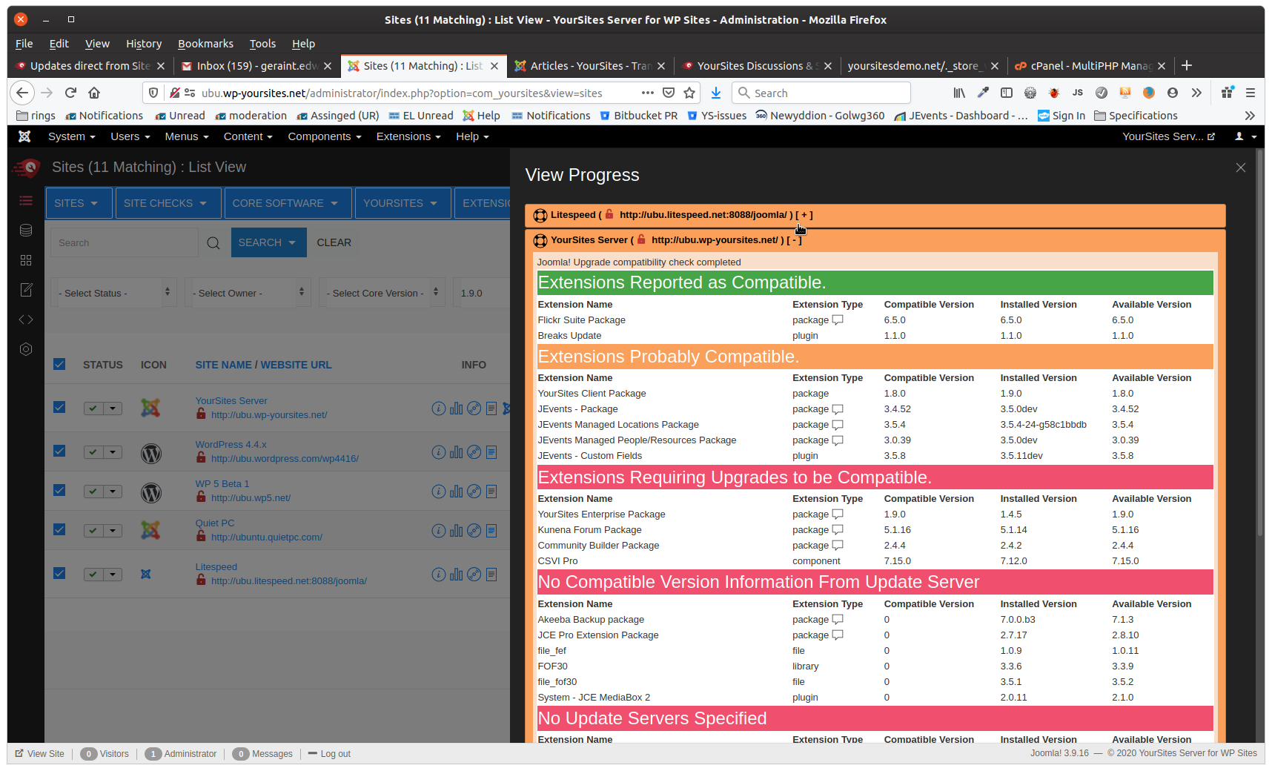Uncheck the YourSites Server row checkbox

(59, 407)
